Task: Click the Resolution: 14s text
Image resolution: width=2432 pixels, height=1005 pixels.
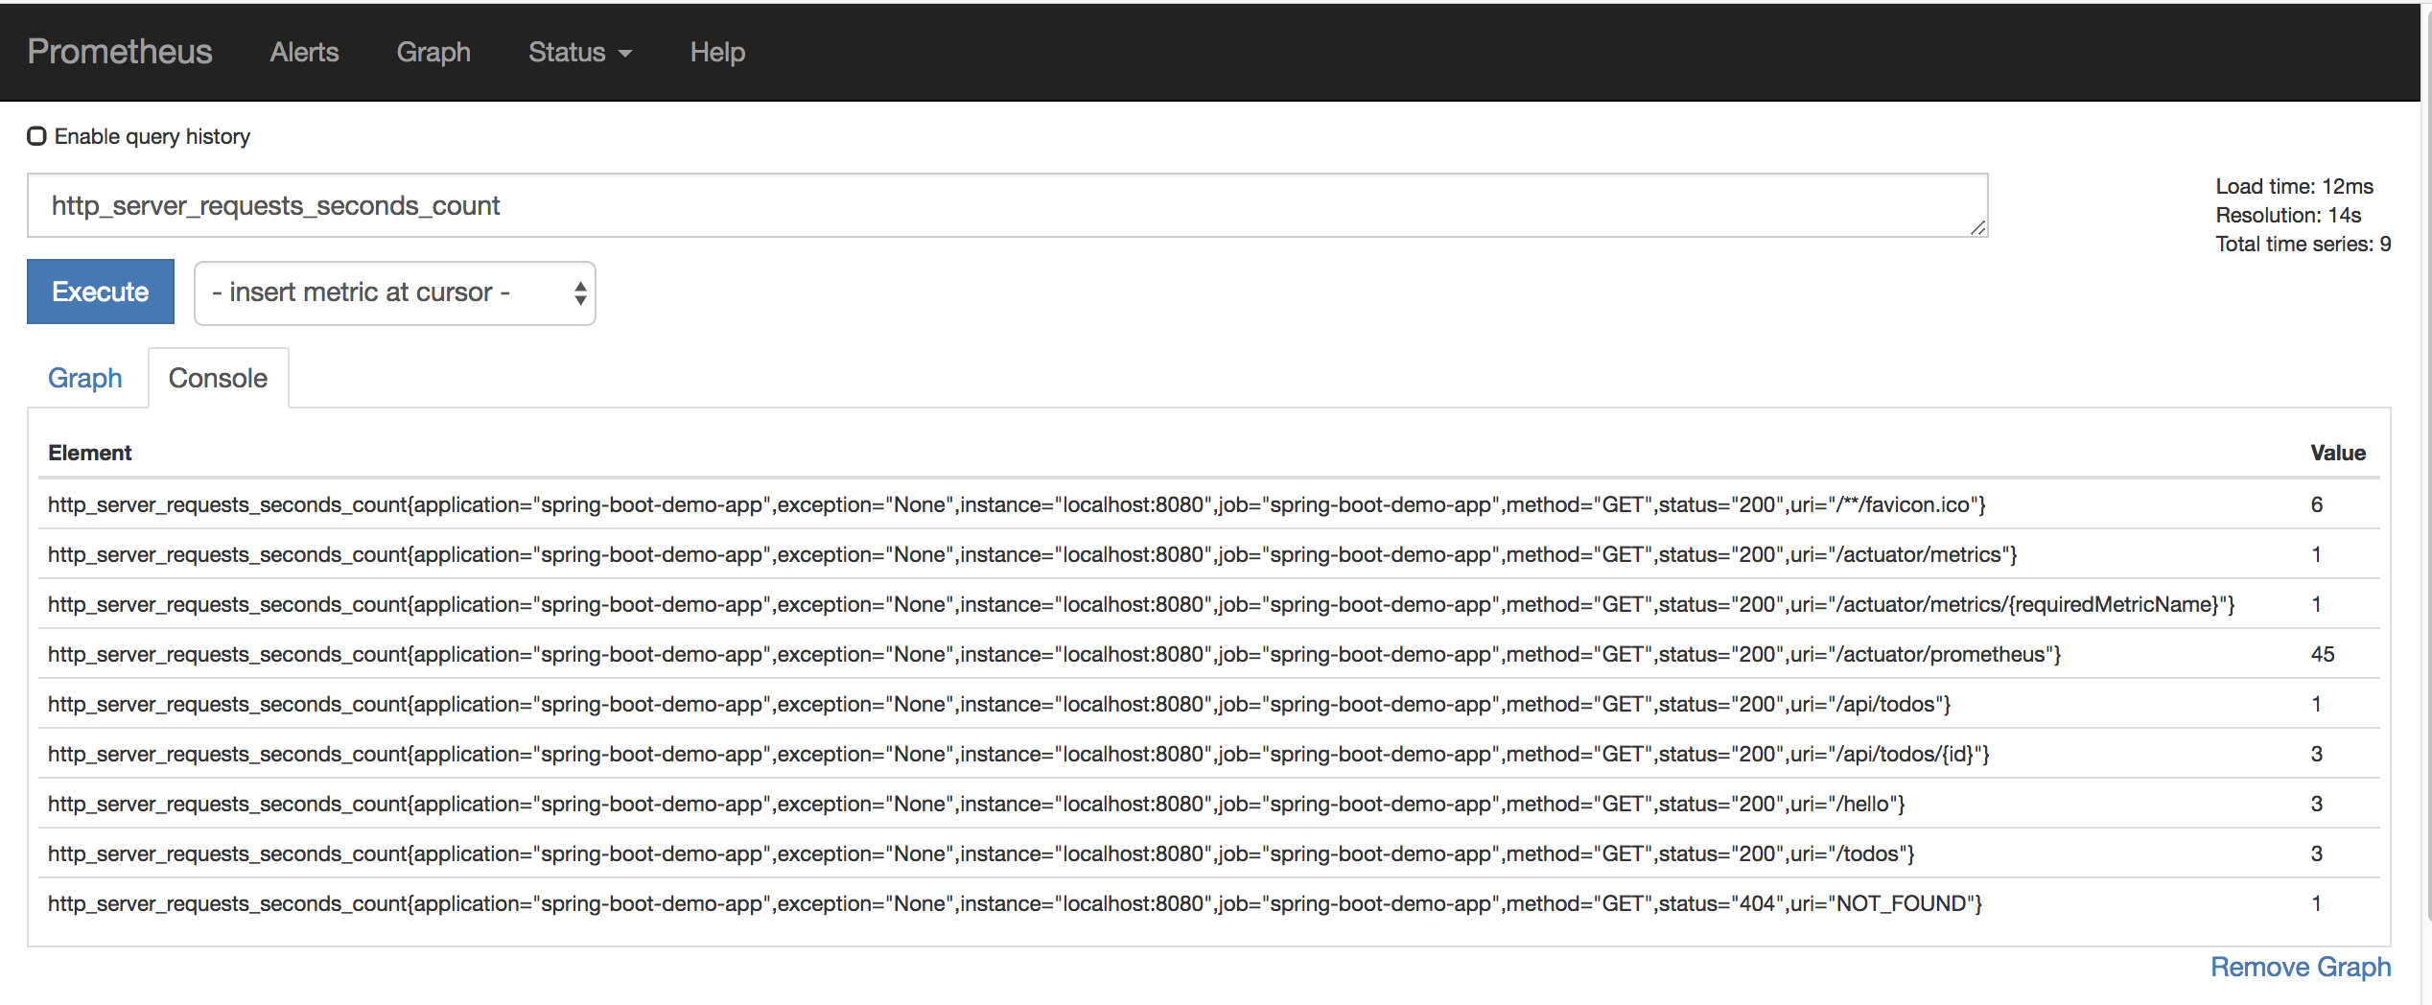Action: click(2288, 215)
